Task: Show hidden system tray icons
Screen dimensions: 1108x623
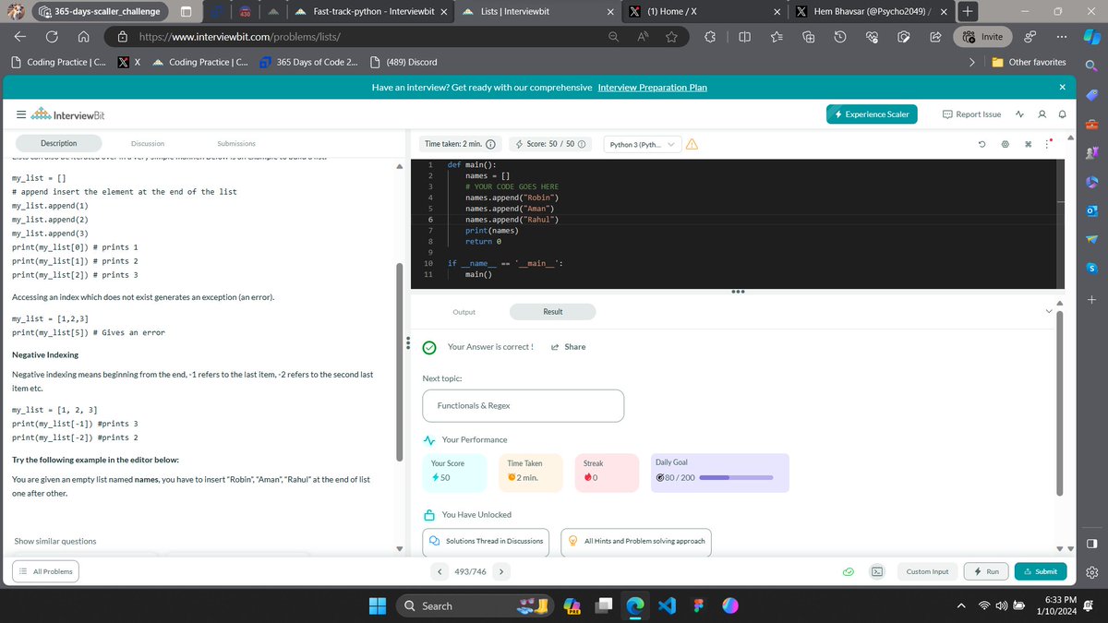Action: (x=961, y=606)
